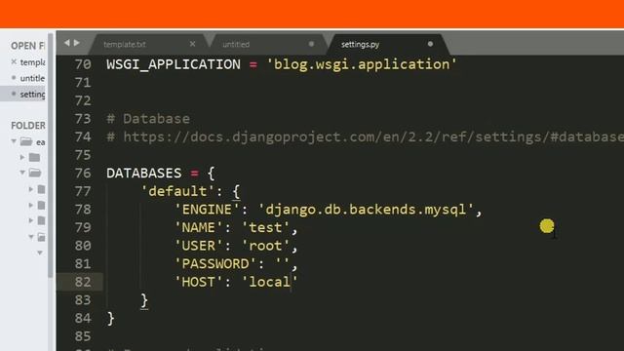Image resolution: width=624 pixels, height=351 pixels.
Task: Click the FOLDER sidebar header
Action: [28, 126]
